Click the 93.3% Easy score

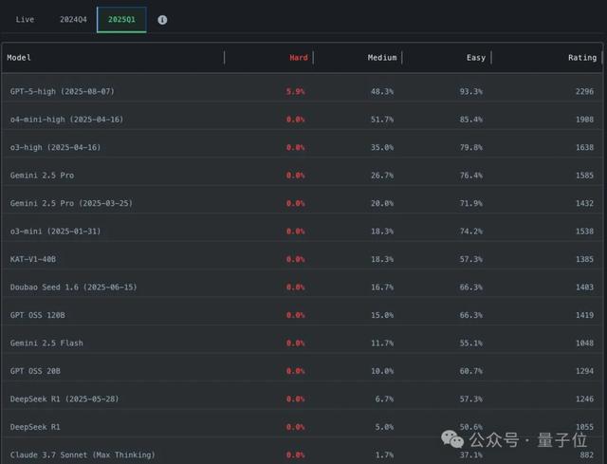[471, 91]
